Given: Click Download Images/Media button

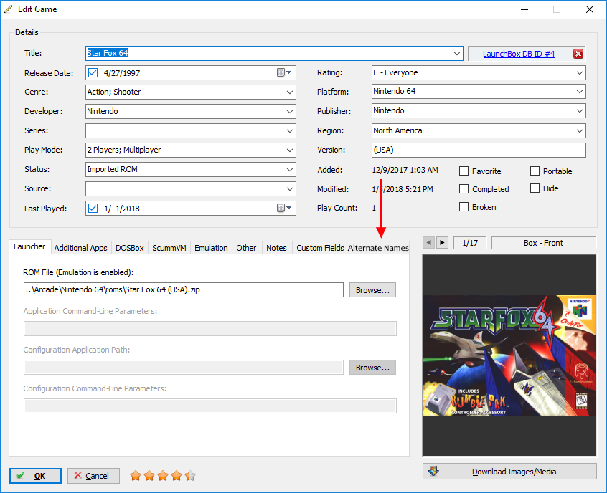Looking at the screenshot, I should tap(509, 472).
